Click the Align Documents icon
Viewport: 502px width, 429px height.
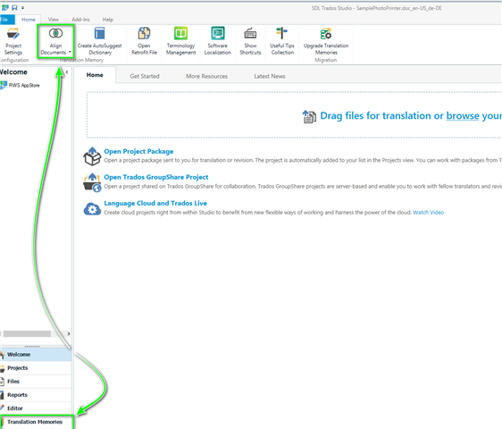(x=55, y=33)
